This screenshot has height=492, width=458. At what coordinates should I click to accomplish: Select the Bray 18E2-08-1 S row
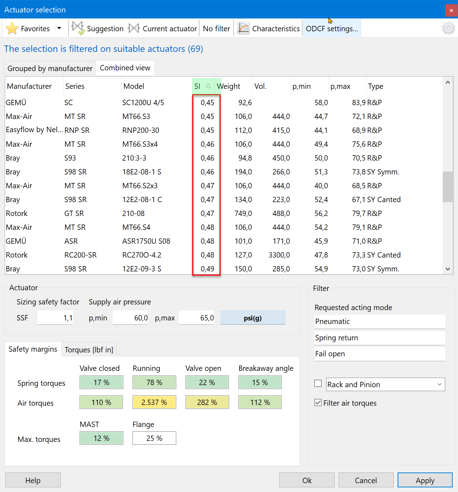(x=224, y=172)
